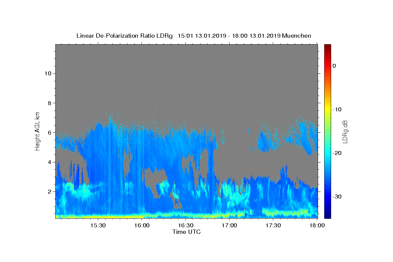Click the height tick label 2

49,192
